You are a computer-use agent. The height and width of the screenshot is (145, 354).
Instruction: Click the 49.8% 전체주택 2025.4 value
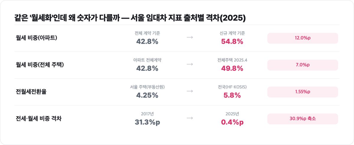(232, 69)
